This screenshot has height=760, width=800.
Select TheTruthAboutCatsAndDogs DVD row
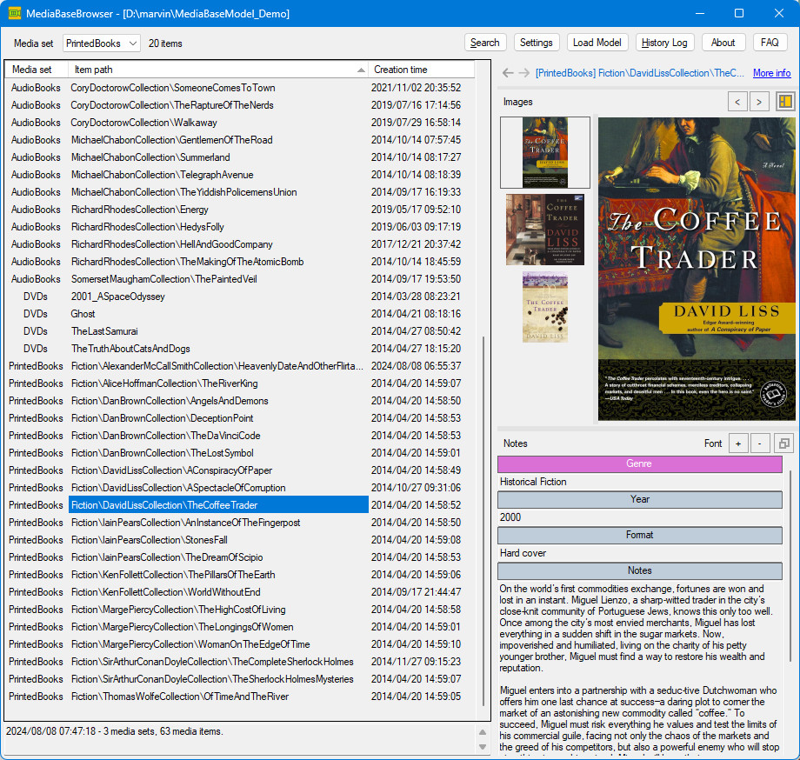point(239,349)
